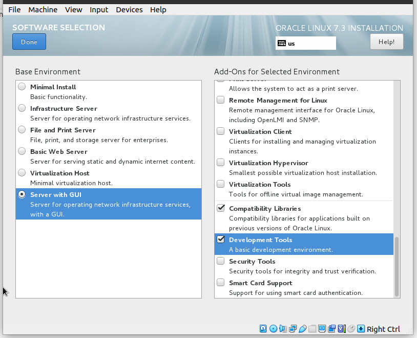
Task: Check the Virtualization Hypervisor add-on
Action: tap(220, 162)
